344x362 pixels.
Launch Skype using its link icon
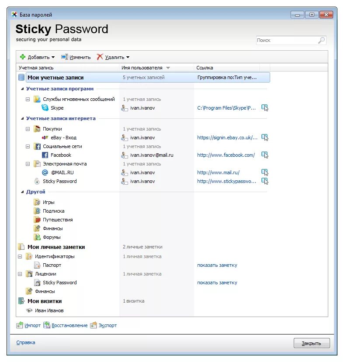265,108
